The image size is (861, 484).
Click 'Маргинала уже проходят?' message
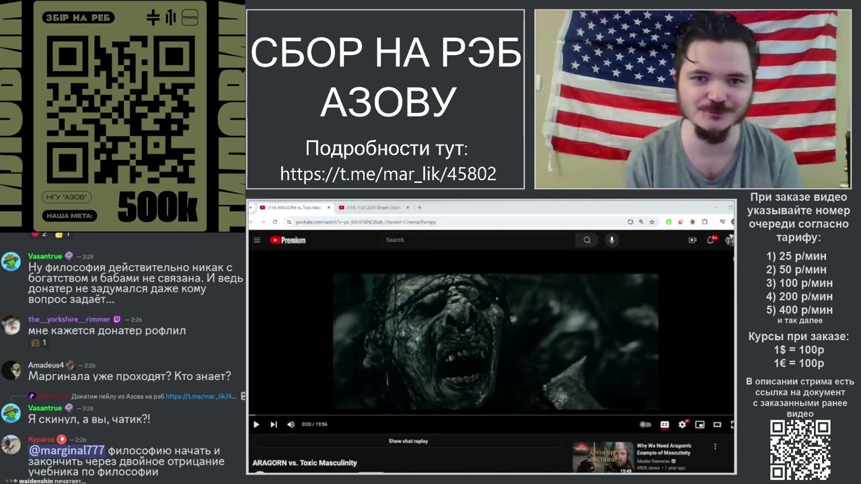coord(130,376)
